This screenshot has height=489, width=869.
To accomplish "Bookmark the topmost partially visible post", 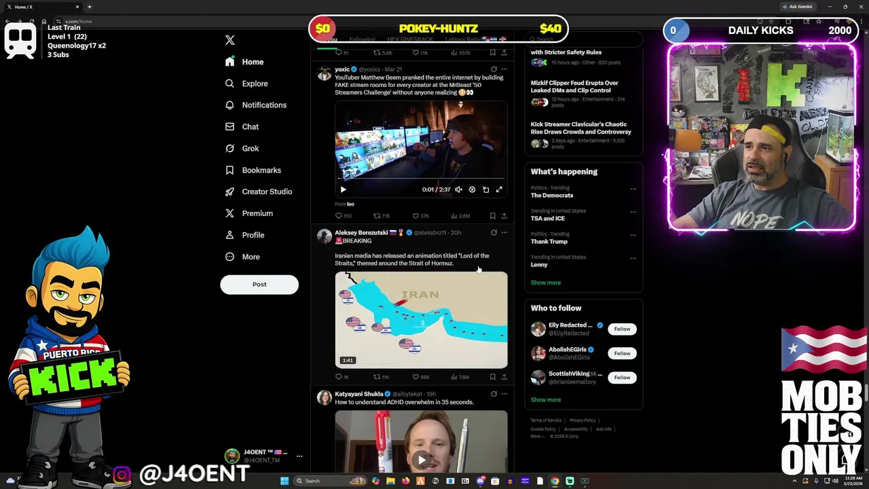I will [492, 52].
